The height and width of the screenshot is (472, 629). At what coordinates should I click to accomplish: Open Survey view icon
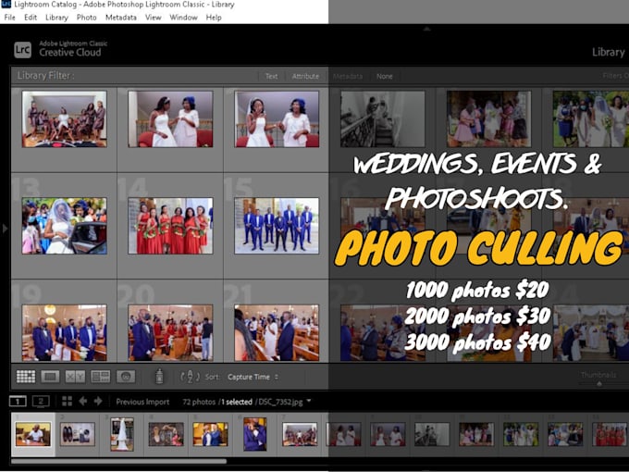(100, 377)
